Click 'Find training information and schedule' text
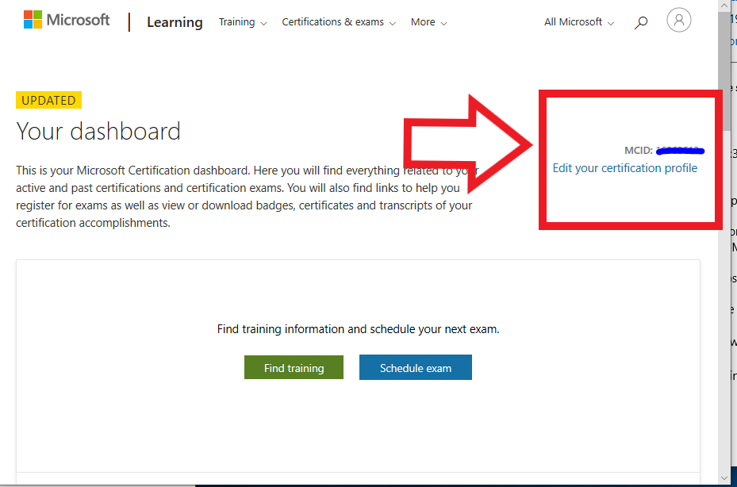This screenshot has height=487, width=737. point(358,329)
